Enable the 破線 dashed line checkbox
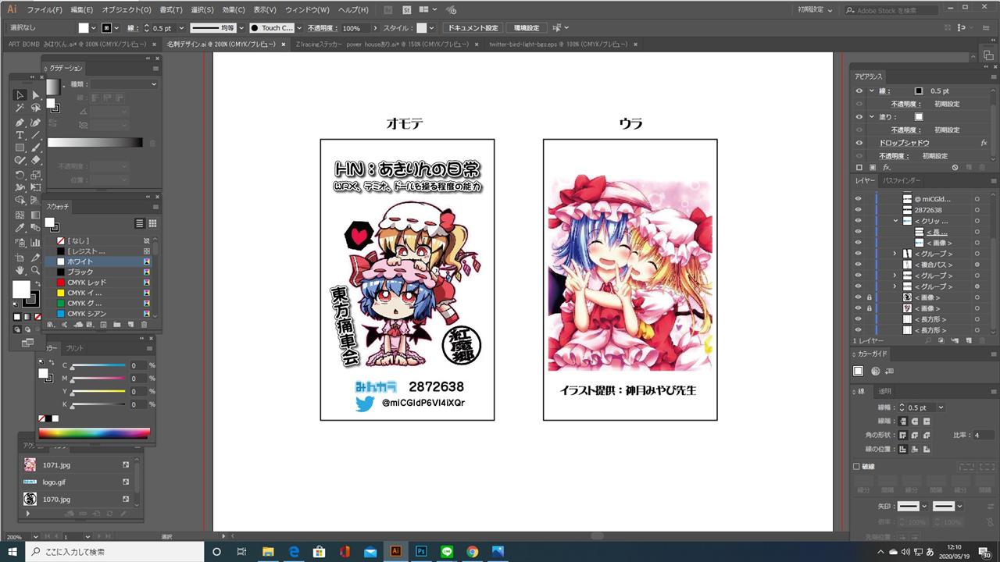Viewport: 1000px width, 562px height. point(857,467)
